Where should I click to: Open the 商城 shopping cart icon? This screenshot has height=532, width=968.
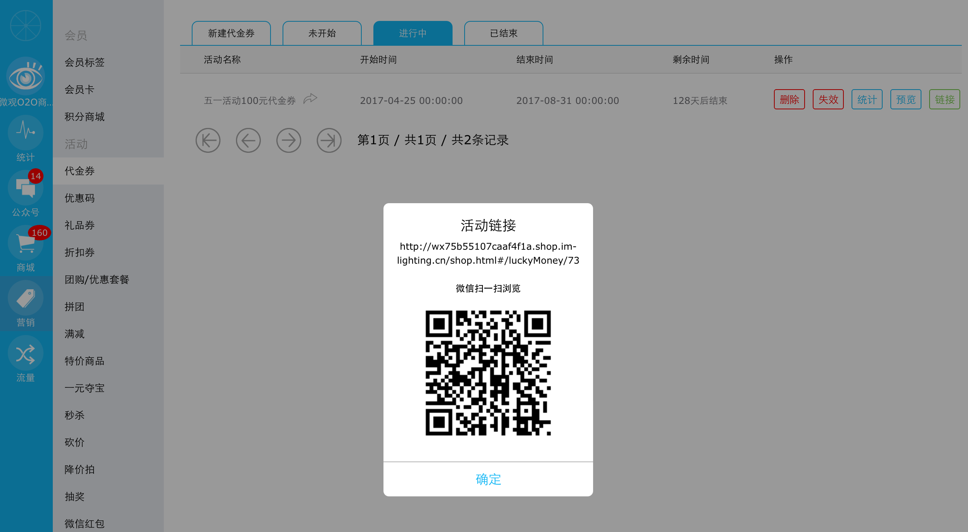tap(26, 243)
